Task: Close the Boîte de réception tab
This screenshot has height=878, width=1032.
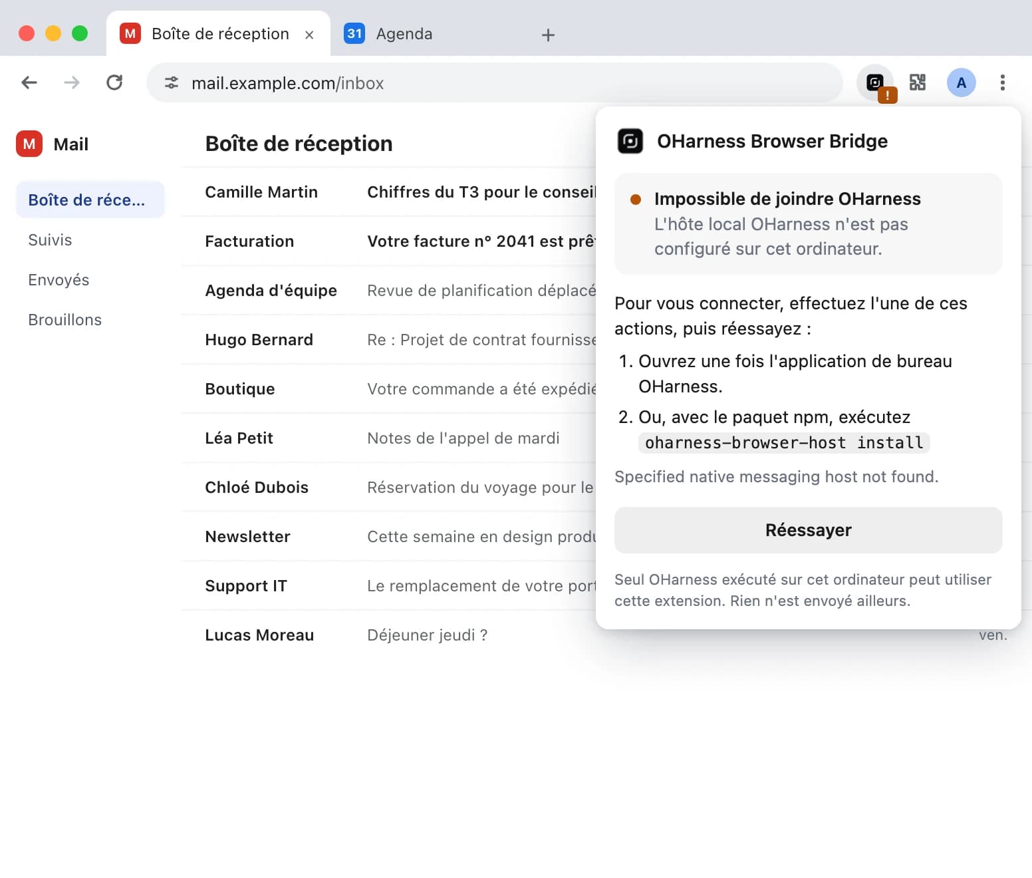Action: coord(309,35)
